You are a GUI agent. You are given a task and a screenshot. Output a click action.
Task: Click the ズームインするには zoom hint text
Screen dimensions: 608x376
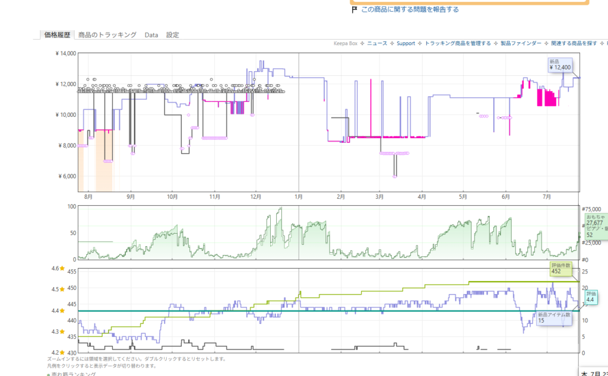[137, 359]
